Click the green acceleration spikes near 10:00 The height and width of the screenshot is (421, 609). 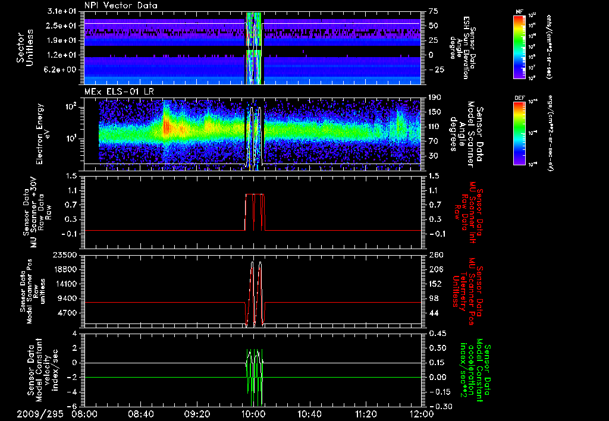pyautogui.click(x=255, y=377)
